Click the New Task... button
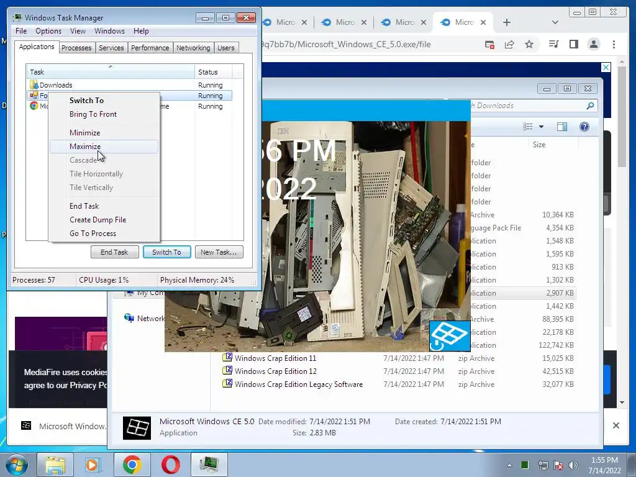 coord(219,252)
